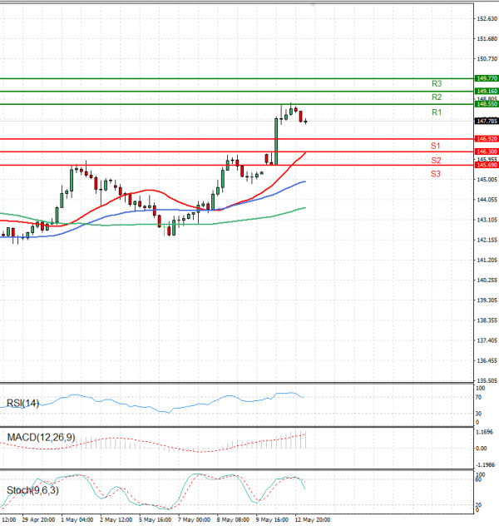The width and height of the screenshot is (499, 526).
Task: Select the R2 resistance label
Action: pos(436,97)
